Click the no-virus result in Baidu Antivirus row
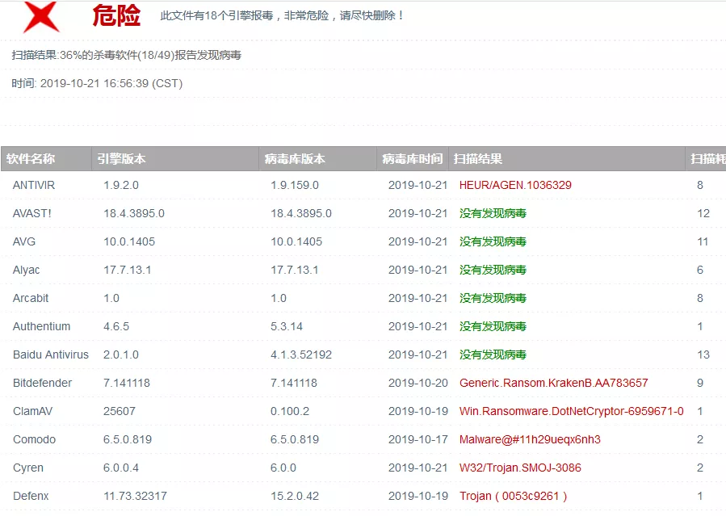 pos(493,354)
